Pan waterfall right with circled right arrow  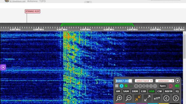(x=176, y=98)
